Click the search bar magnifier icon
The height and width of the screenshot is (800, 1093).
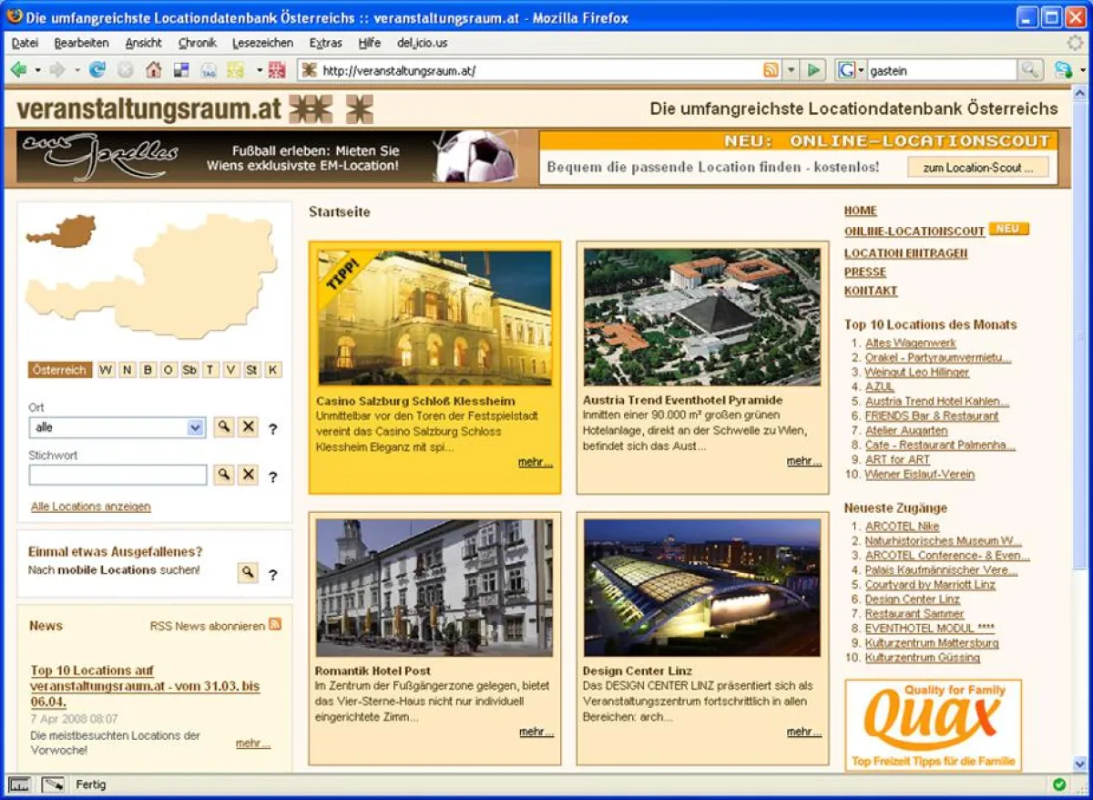[1029, 70]
